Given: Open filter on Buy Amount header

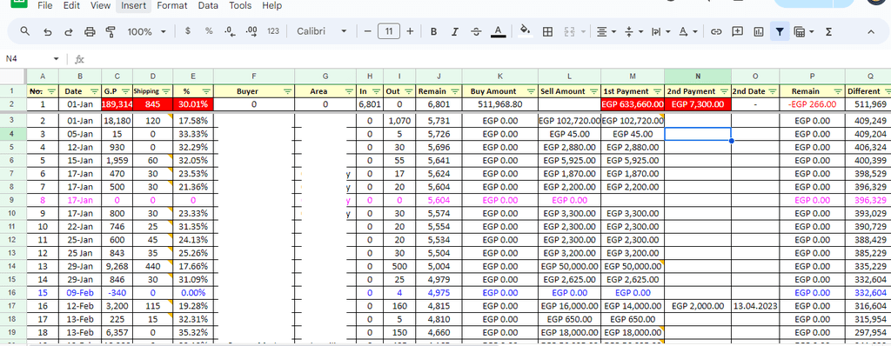Looking at the screenshot, I should 531,91.
